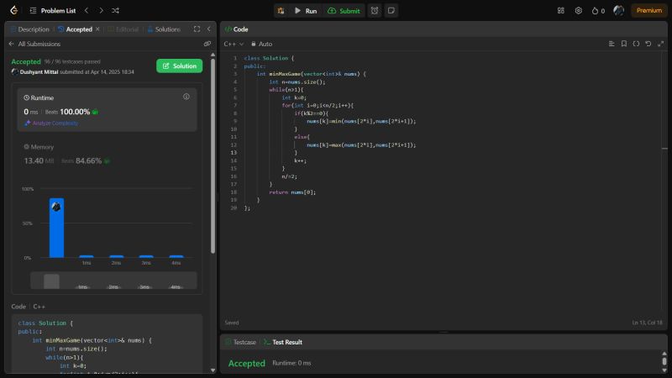Select the Code panel tab

click(237, 29)
